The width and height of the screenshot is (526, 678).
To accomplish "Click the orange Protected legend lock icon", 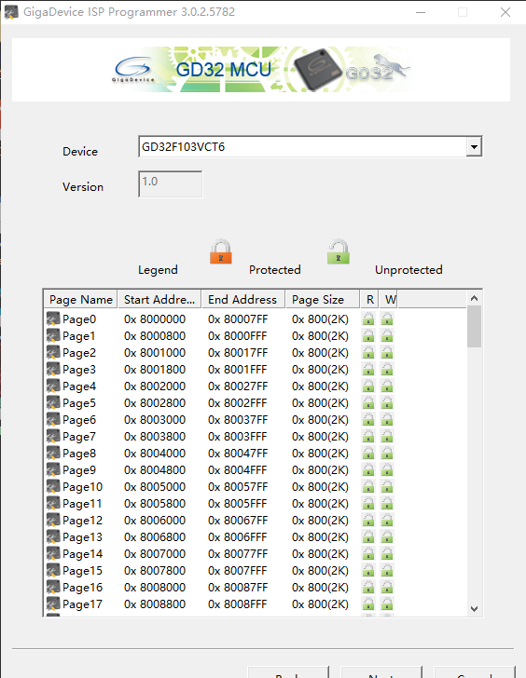I will pos(221,251).
